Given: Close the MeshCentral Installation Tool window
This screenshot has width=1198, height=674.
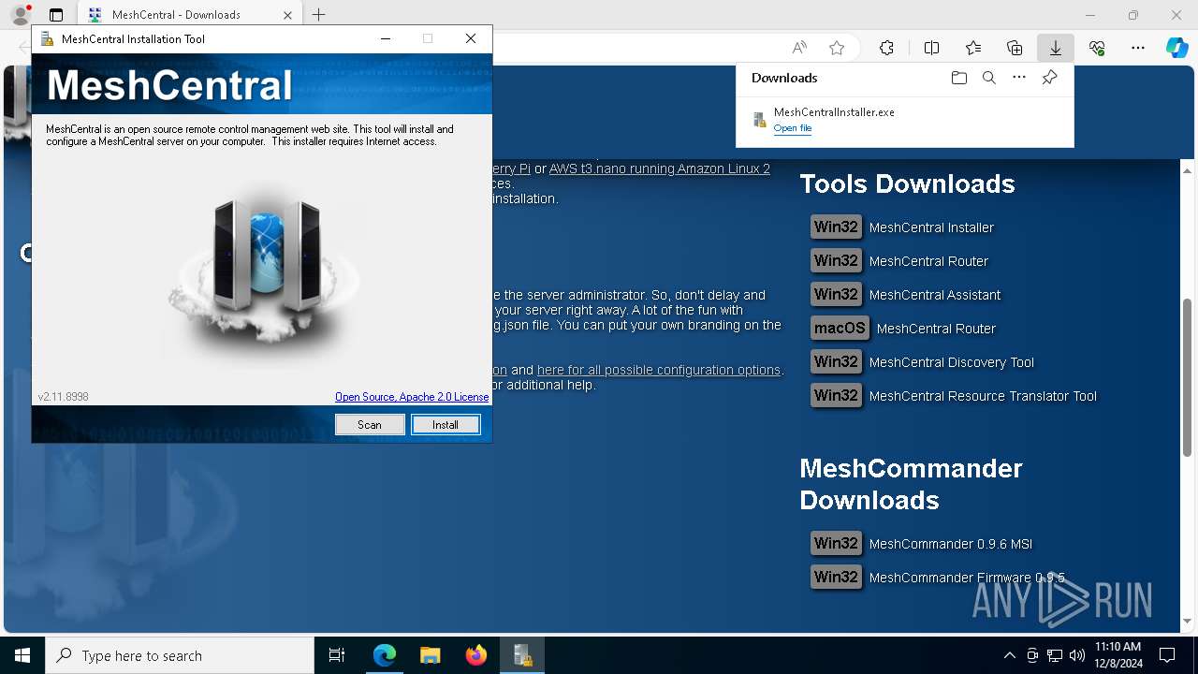Looking at the screenshot, I should click(471, 38).
